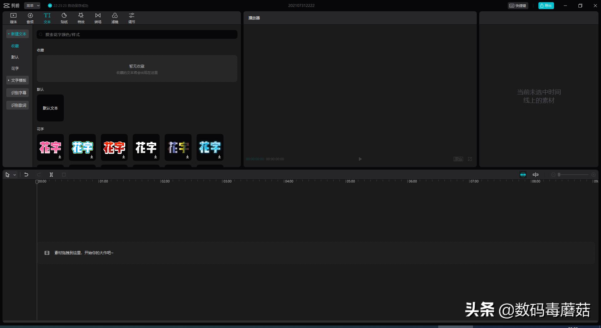This screenshot has width=601, height=328.
Task: Click the split clip tool
Action: click(51, 175)
